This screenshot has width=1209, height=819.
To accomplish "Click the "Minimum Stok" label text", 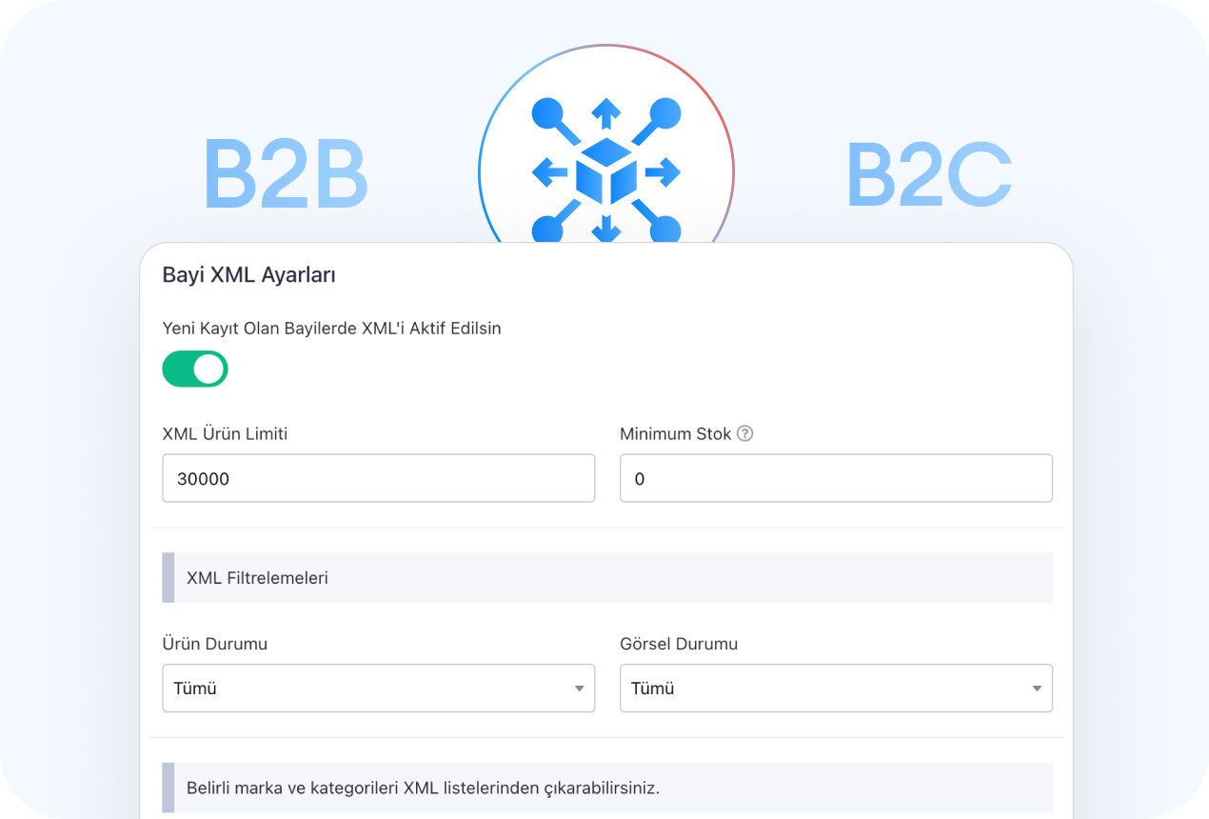I will [x=676, y=433].
